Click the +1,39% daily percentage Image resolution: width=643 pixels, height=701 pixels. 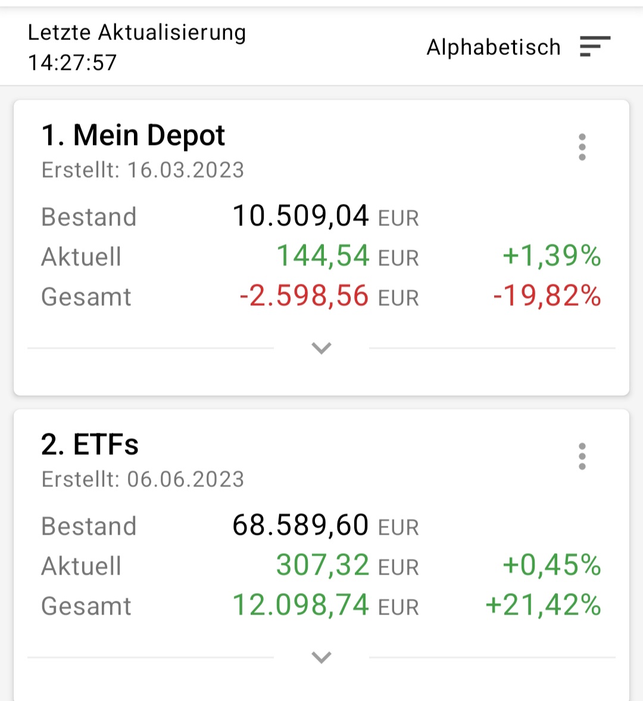click(x=551, y=256)
